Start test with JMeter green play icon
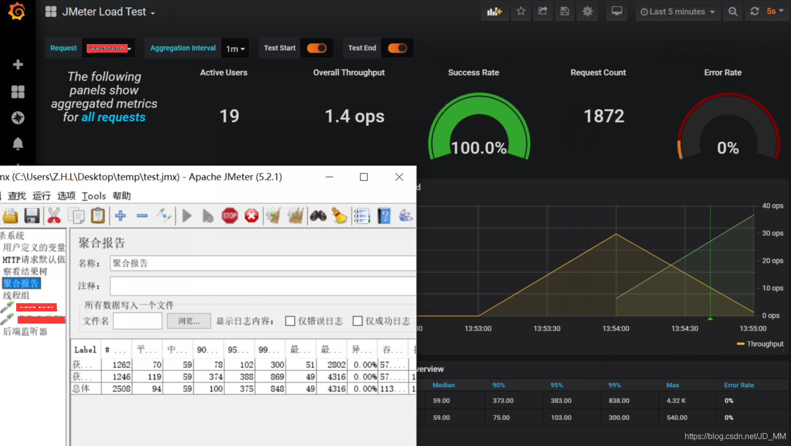 [187, 216]
